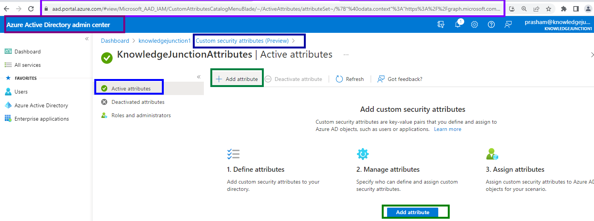Image resolution: width=594 pixels, height=221 pixels.
Task: Collapse the left navigation sidebar
Action: [x=87, y=39]
